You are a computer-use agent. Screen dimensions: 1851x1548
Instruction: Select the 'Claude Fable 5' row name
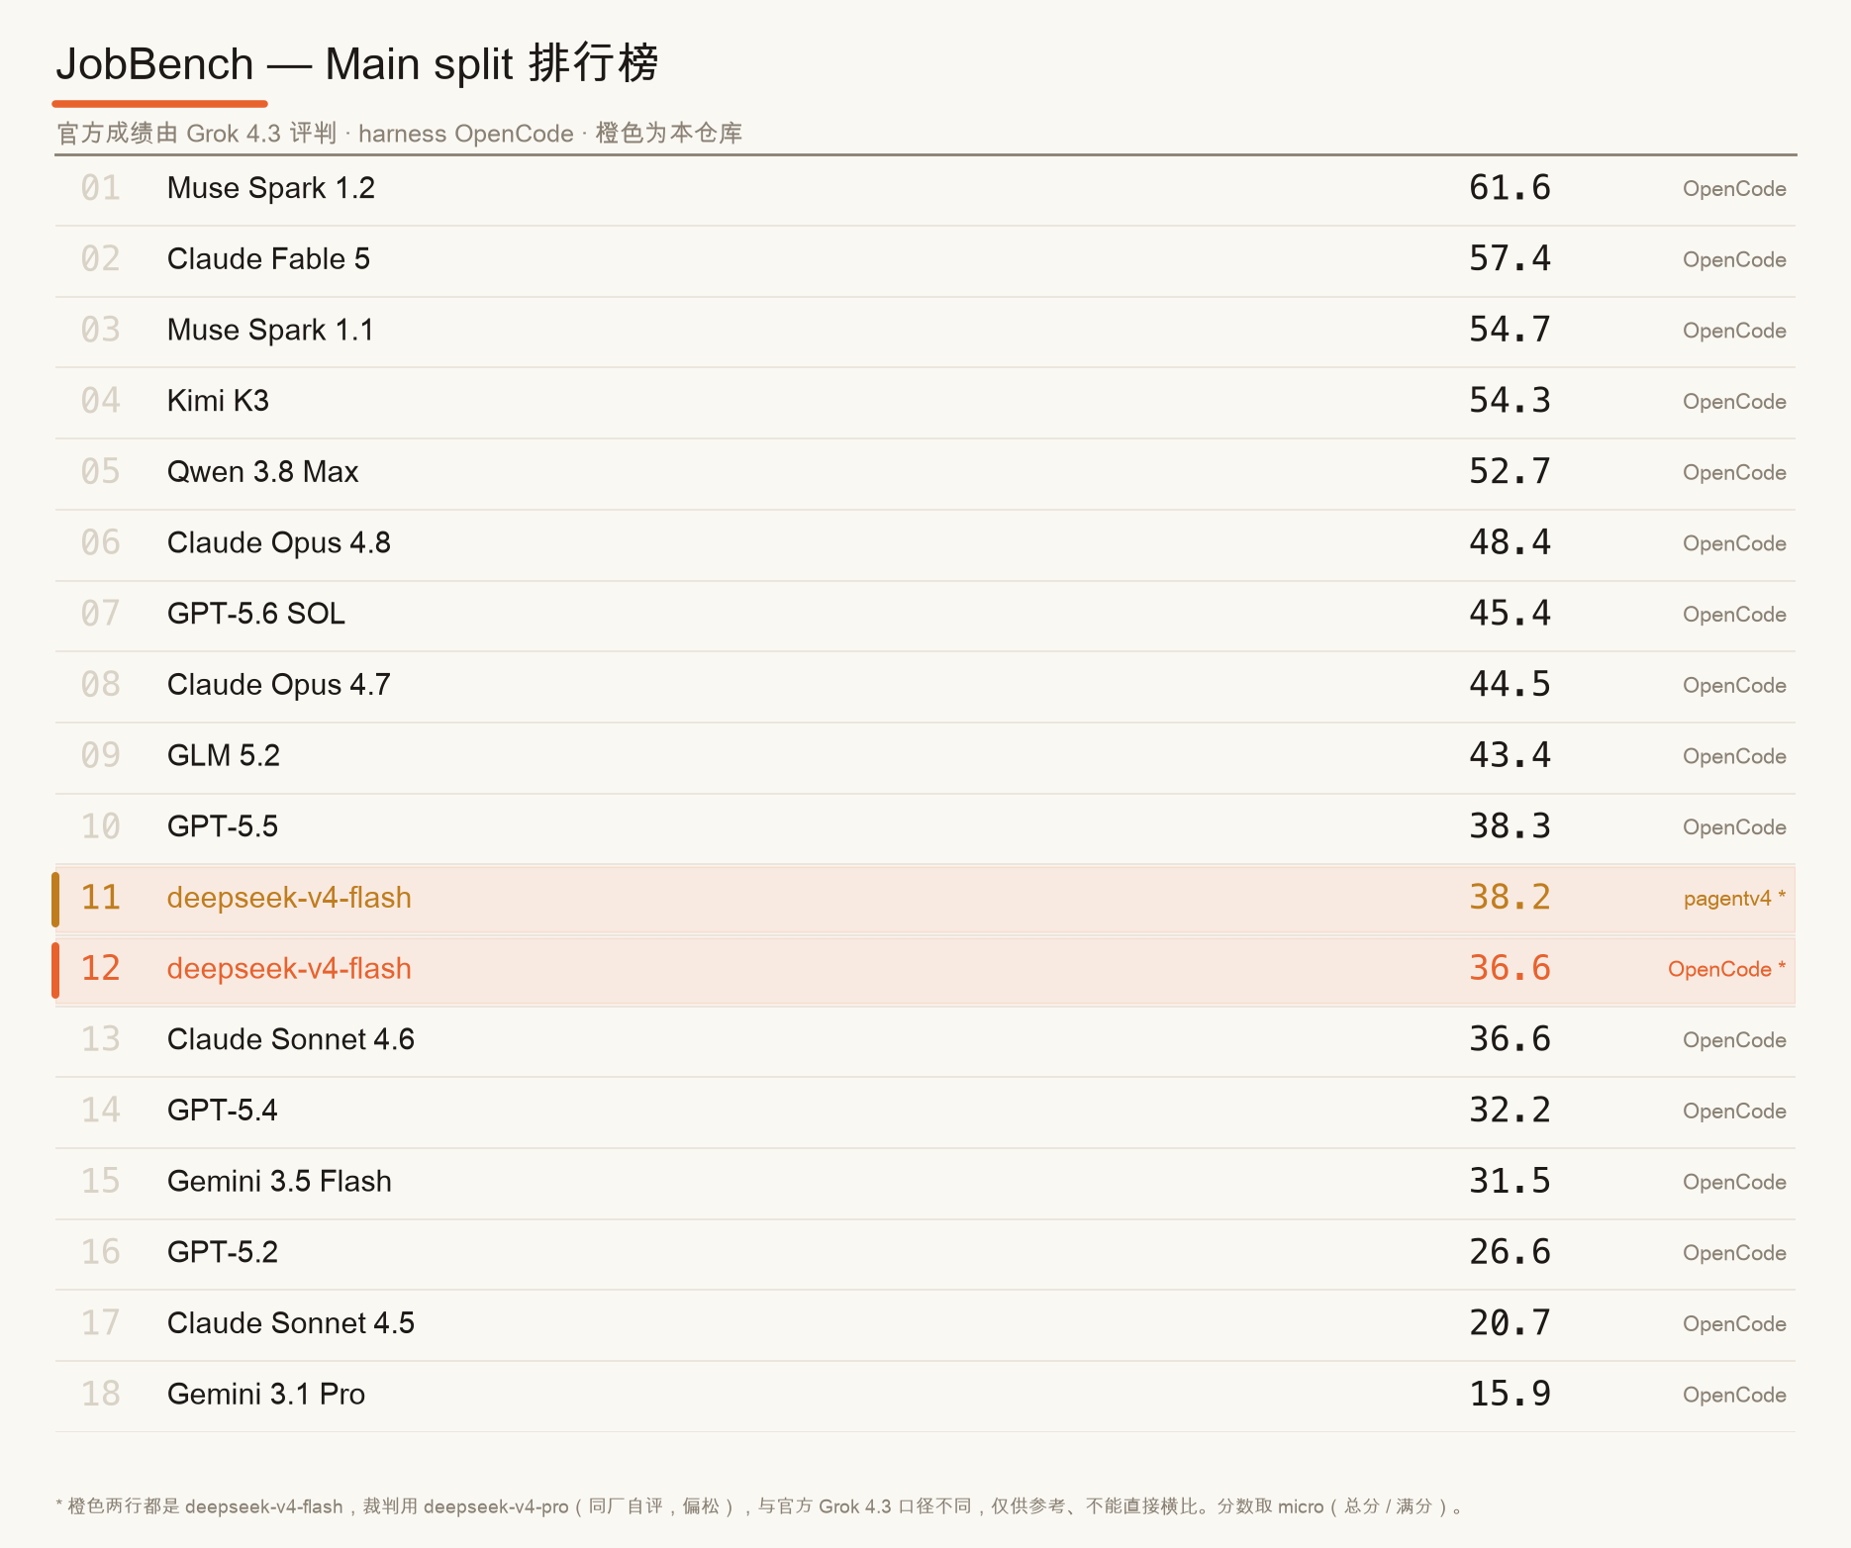(268, 259)
